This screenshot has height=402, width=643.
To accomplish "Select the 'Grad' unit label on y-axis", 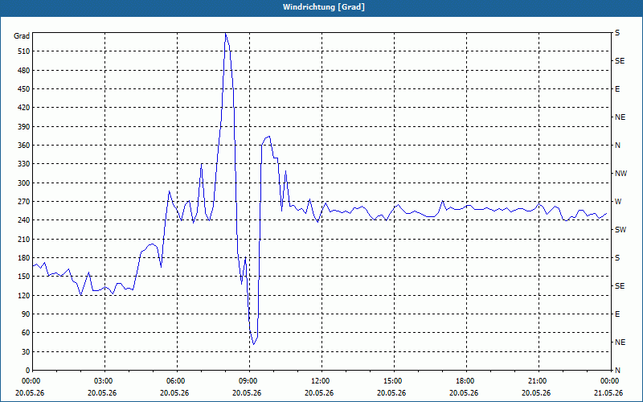I will tap(22, 36).
